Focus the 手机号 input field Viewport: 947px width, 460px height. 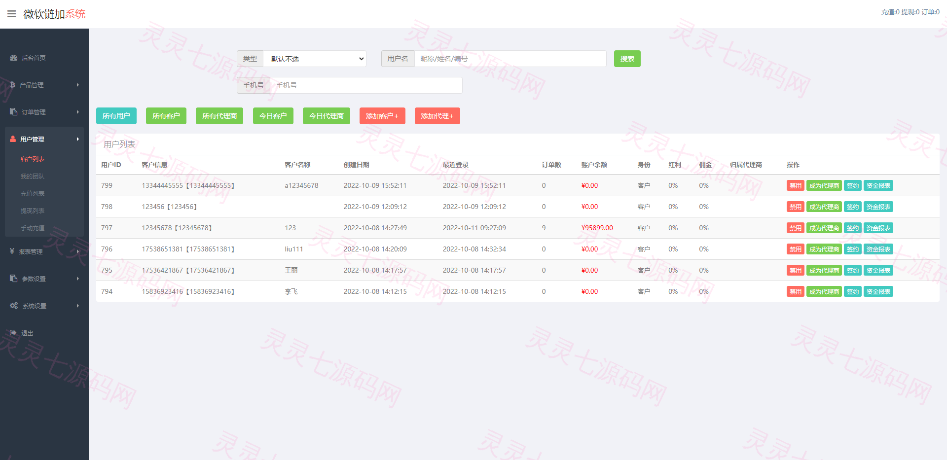tap(366, 85)
